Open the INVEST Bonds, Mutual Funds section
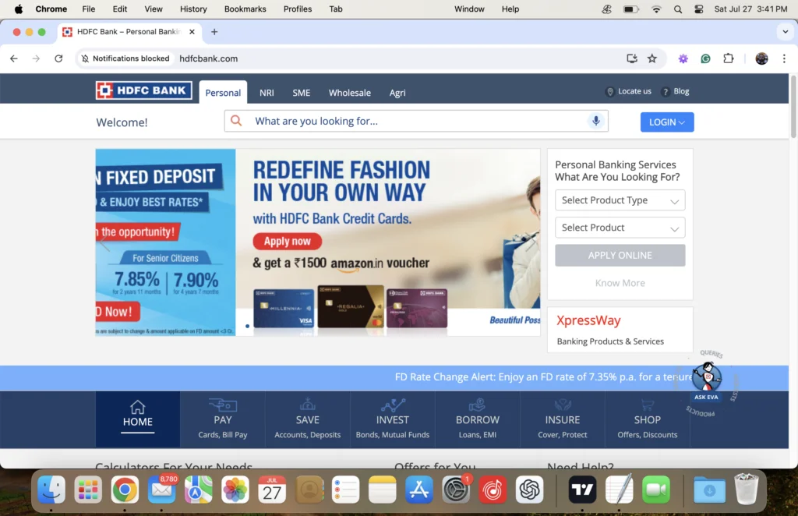The width and height of the screenshot is (798, 516). click(x=393, y=419)
